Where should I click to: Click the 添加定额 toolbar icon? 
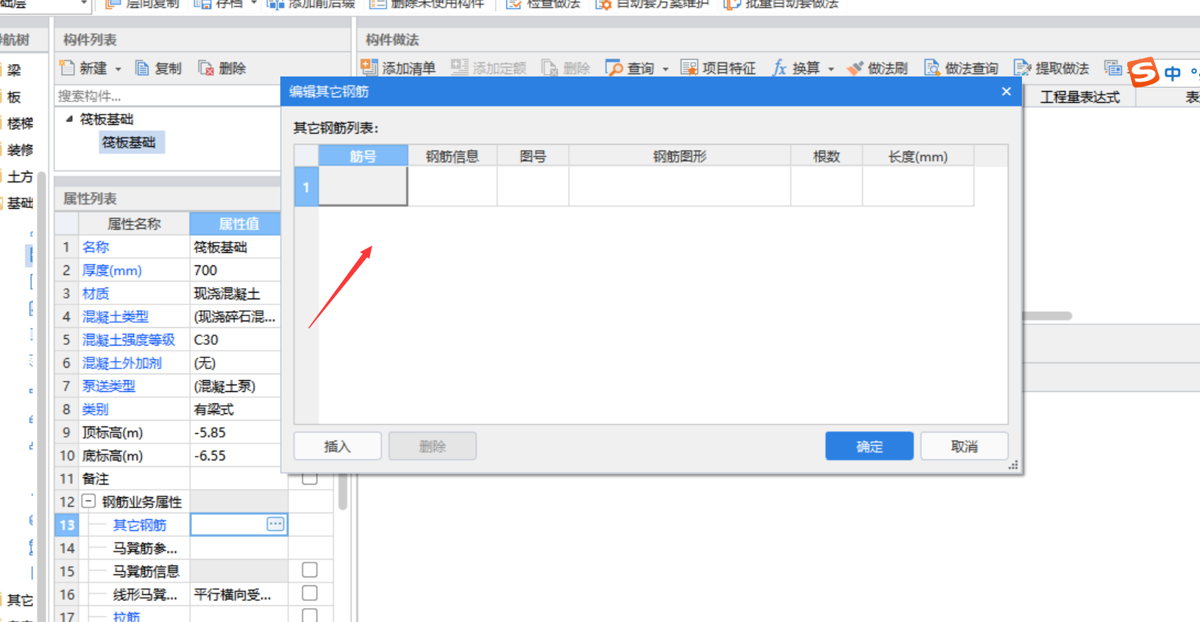click(x=460, y=68)
